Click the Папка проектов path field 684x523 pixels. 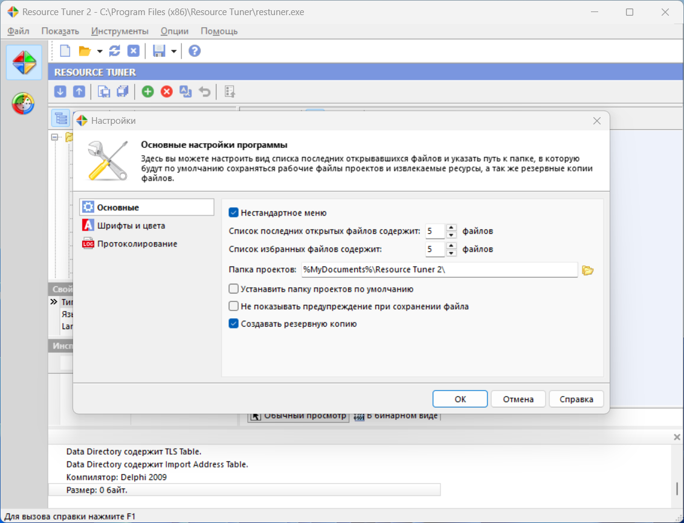[x=439, y=270]
